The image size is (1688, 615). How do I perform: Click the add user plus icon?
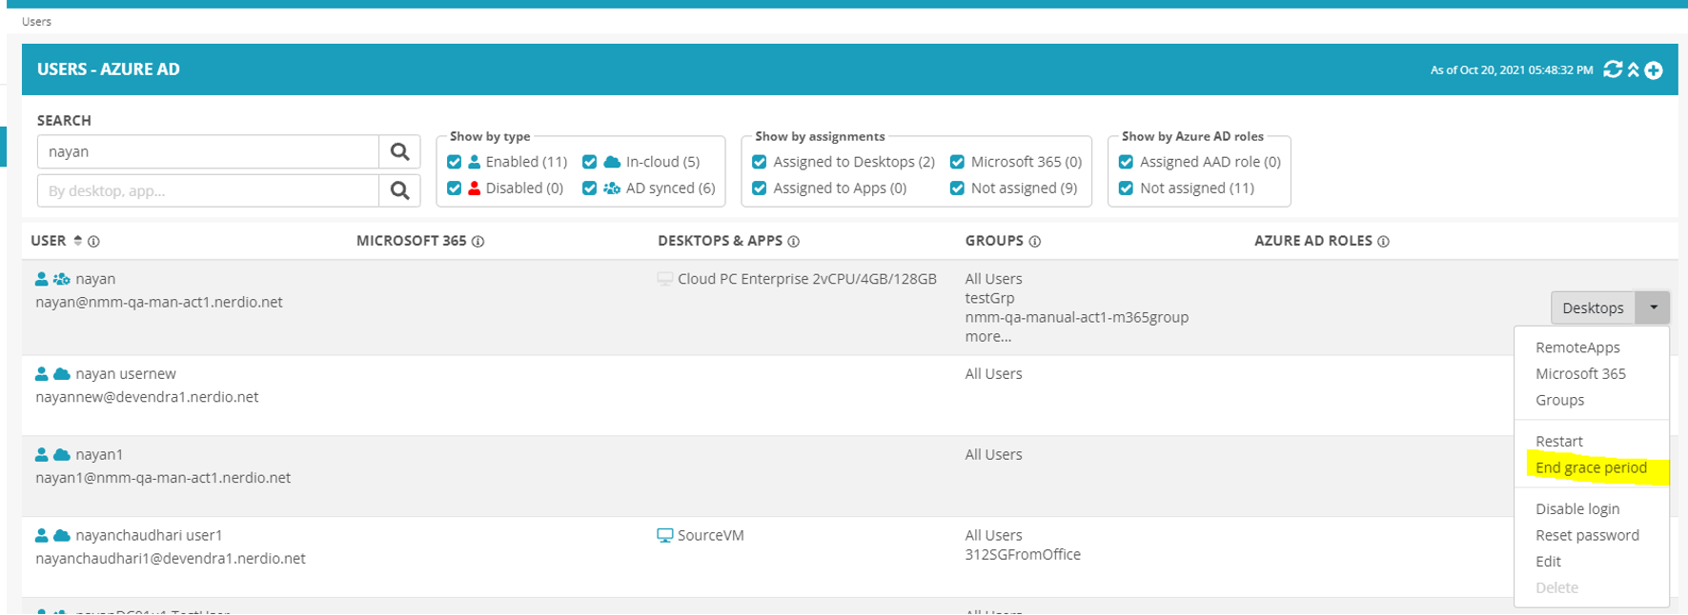click(1654, 69)
